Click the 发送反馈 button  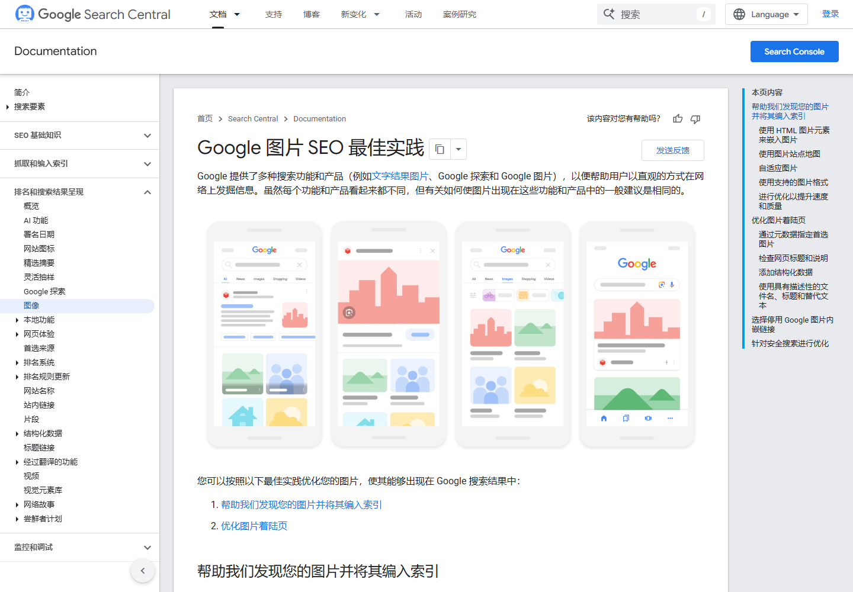pos(673,150)
